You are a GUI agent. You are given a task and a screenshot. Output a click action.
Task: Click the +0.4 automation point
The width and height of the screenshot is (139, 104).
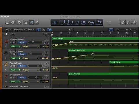pyautogui.click(x=69, y=42)
